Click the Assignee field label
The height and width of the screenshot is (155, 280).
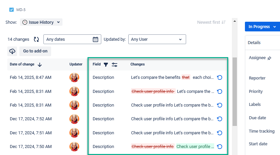257,58
